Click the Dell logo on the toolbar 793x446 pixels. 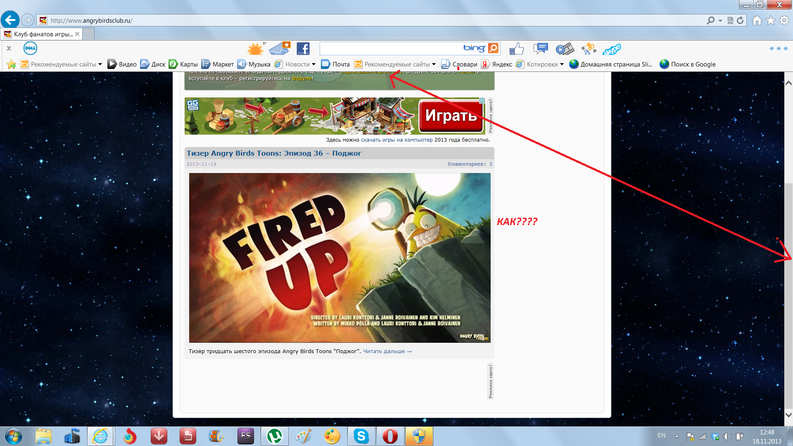(x=30, y=48)
